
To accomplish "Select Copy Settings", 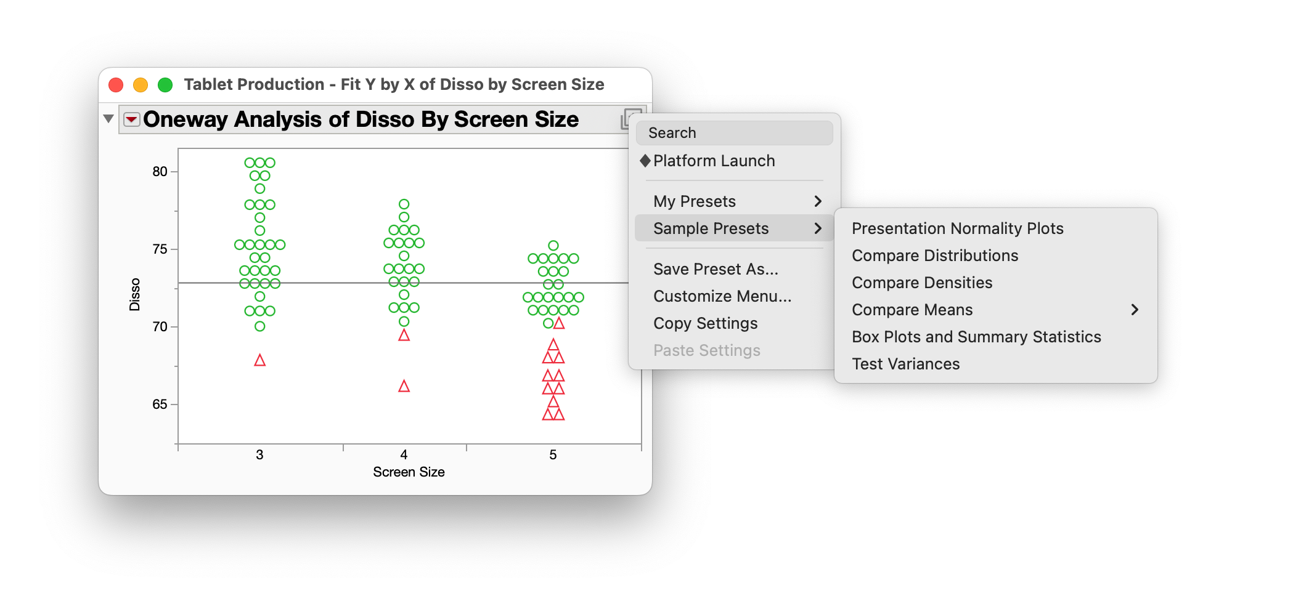I will click(x=705, y=323).
